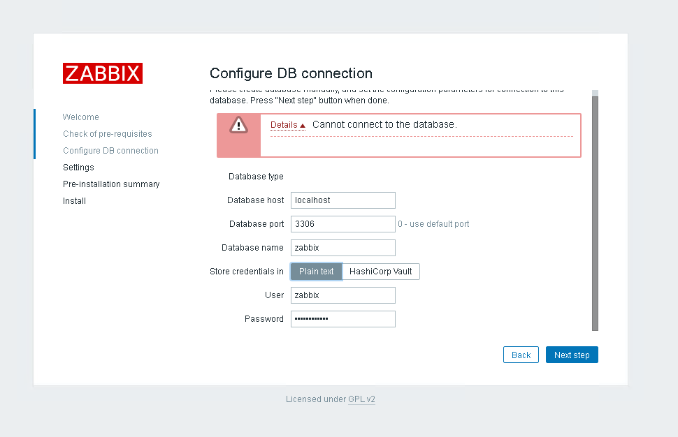Click the Database host field

click(x=342, y=200)
